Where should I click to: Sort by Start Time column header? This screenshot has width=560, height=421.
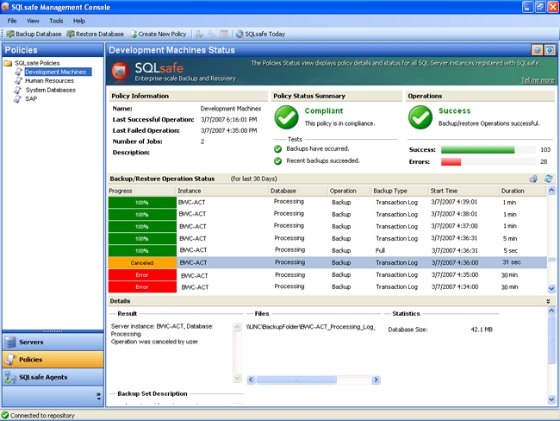coord(464,191)
